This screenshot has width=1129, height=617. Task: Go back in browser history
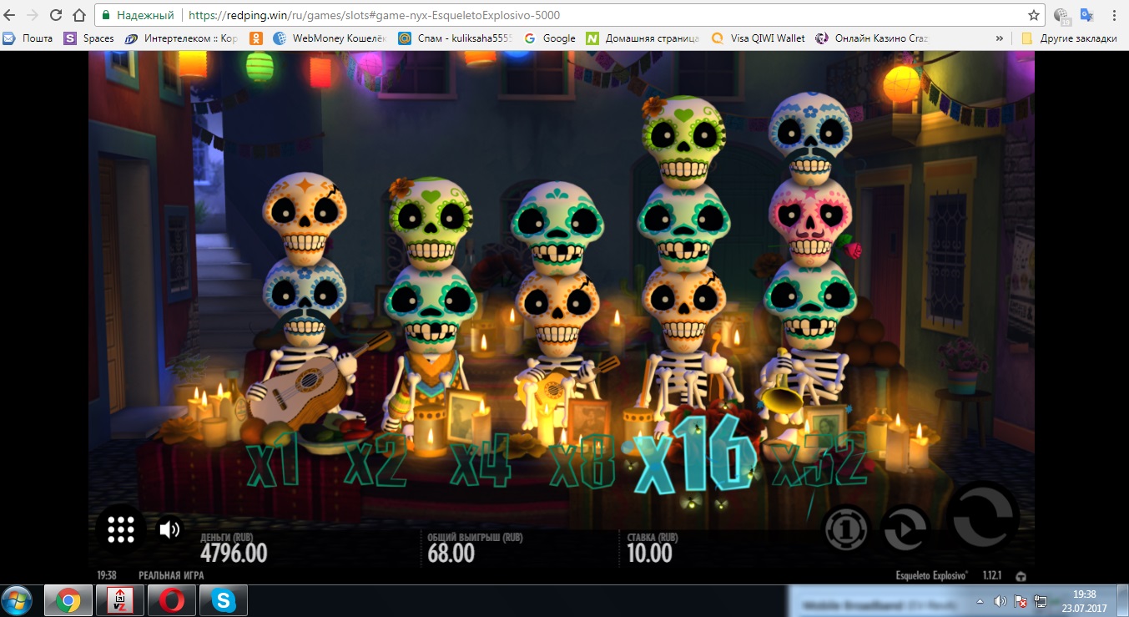10,15
